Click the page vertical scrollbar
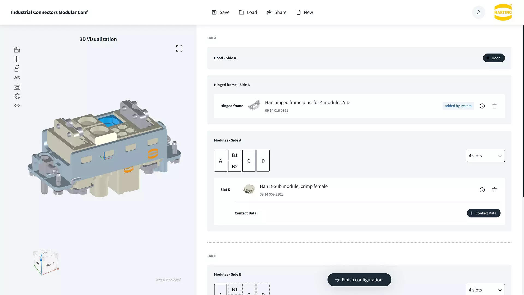The image size is (524, 295). click(x=523, y=111)
